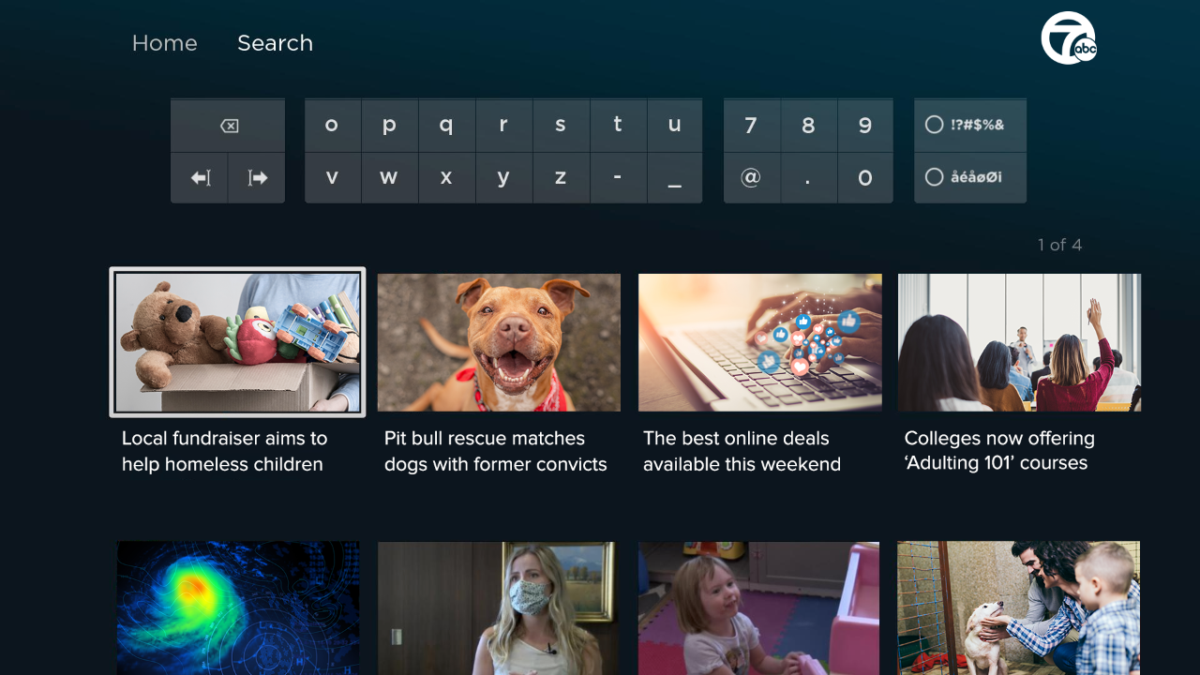Image resolution: width=1200 pixels, height=675 pixels.
Task: Open the pit bull rescue story thumbnail
Action: (x=499, y=342)
